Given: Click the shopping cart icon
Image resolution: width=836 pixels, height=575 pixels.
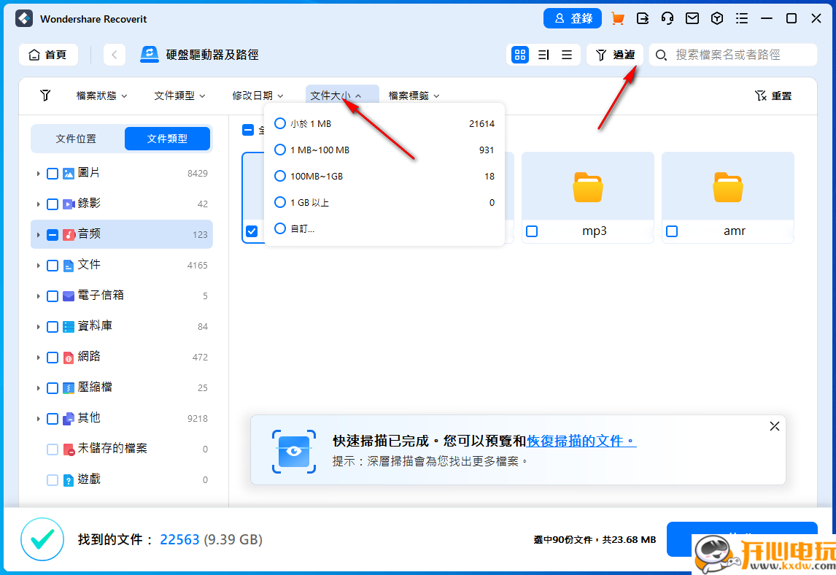Looking at the screenshot, I should tap(616, 18).
